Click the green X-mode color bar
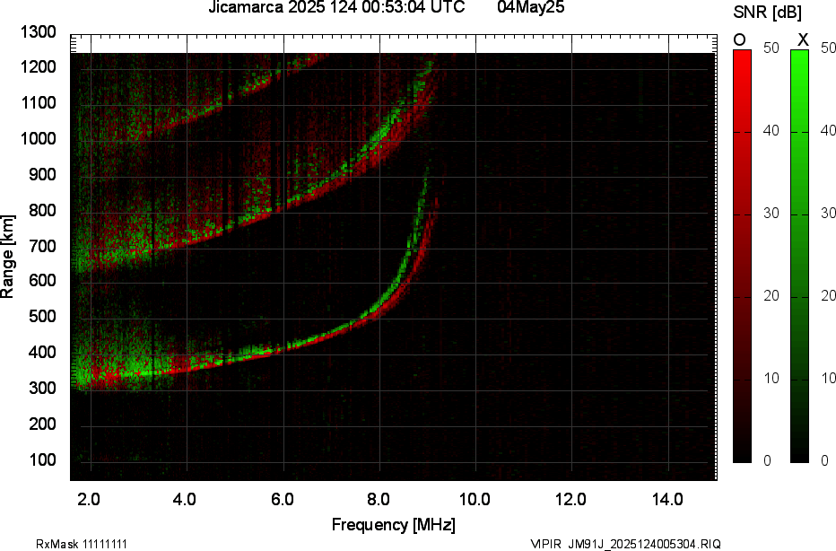Screen dimensions: 836x551 (x=799, y=256)
